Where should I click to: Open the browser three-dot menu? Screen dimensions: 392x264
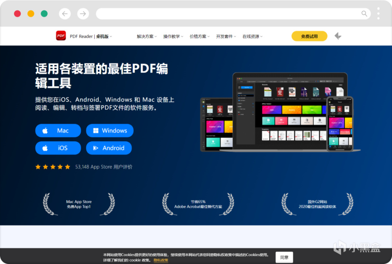(378, 13)
